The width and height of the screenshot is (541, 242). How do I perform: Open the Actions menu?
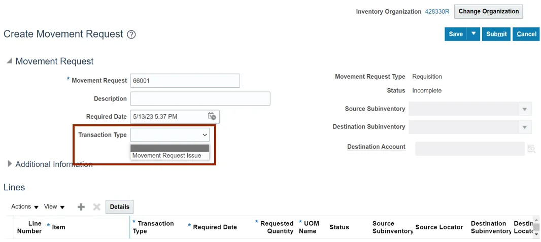click(25, 206)
